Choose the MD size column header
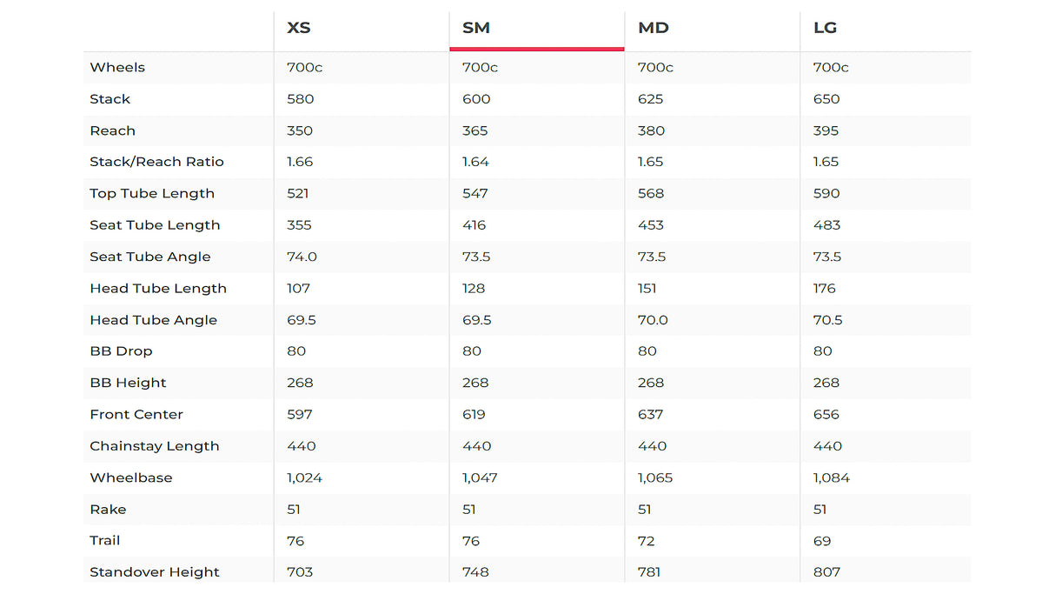The width and height of the screenshot is (1055, 594). pos(654,28)
